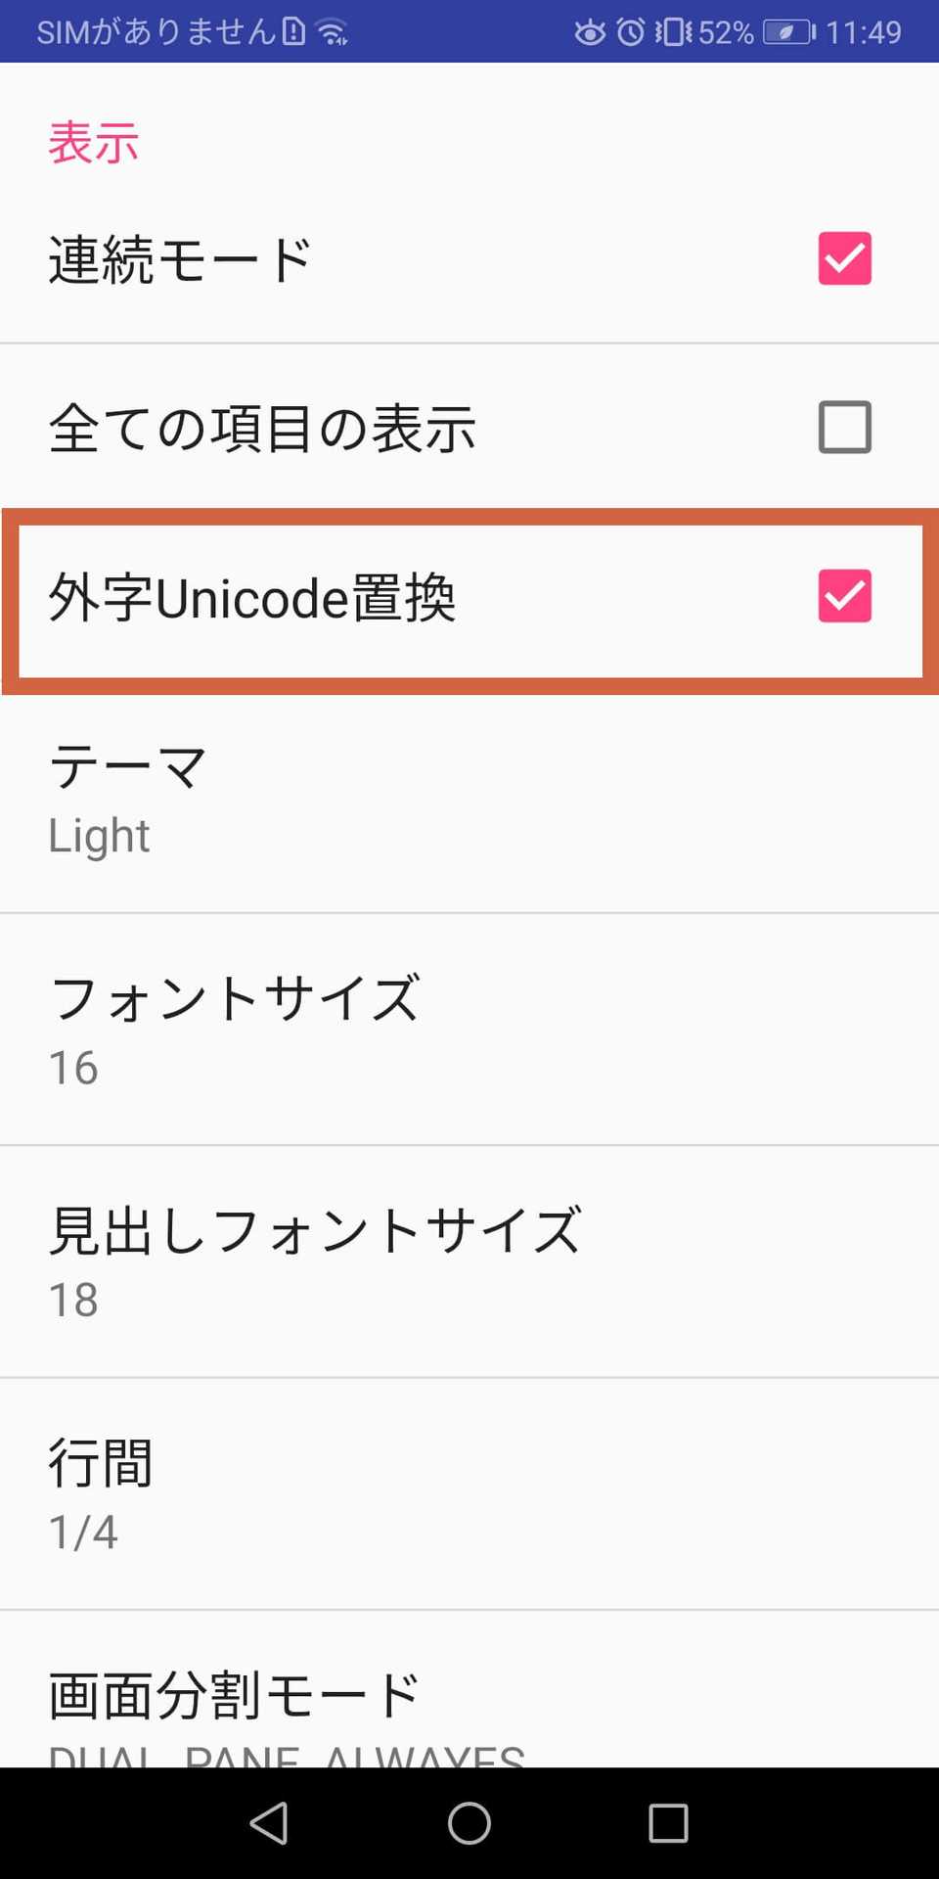Tap the recent apps square icon
939x1879 pixels.
click(x=669, y=1823)
